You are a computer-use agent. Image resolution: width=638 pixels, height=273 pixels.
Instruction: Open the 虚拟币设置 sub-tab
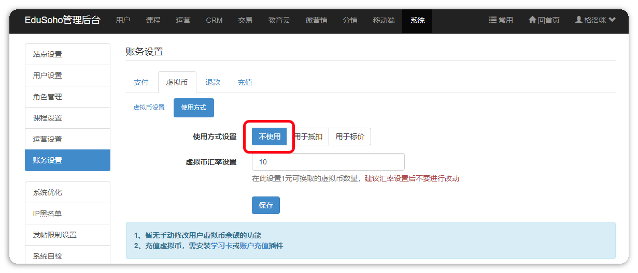(149, 108)
